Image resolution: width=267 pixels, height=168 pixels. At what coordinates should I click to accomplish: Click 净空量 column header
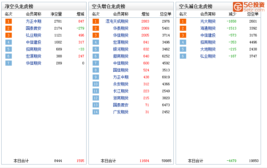[x=56, y=14]
